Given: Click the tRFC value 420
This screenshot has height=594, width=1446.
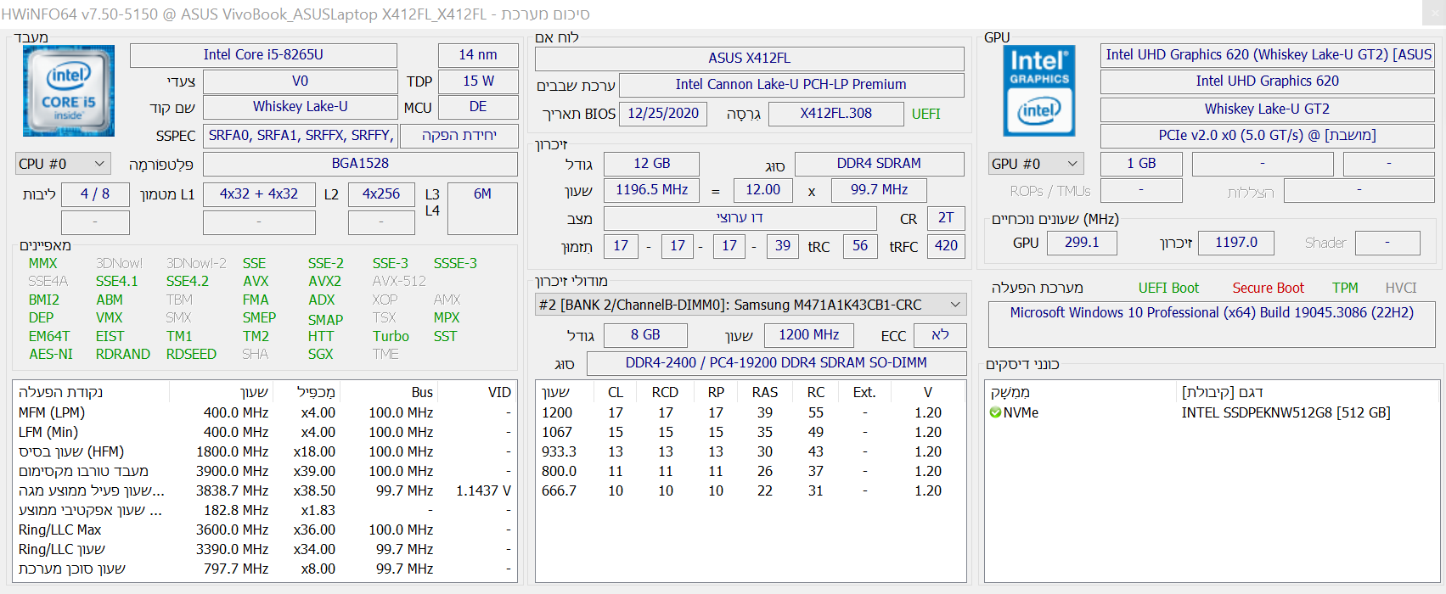Looking at the screenshot, I should click(x=946, y=246).
